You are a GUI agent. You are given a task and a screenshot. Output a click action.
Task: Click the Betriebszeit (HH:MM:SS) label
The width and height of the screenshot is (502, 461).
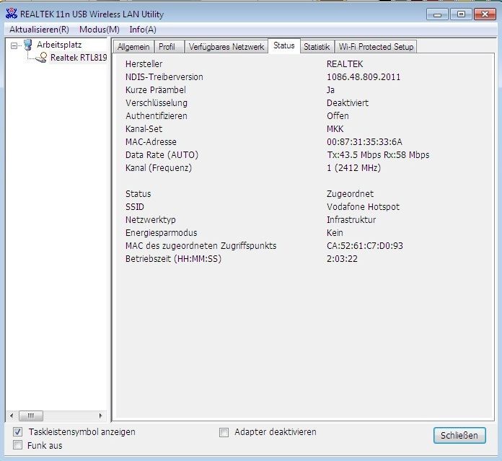pyautogui.click(x=173, y=259)
